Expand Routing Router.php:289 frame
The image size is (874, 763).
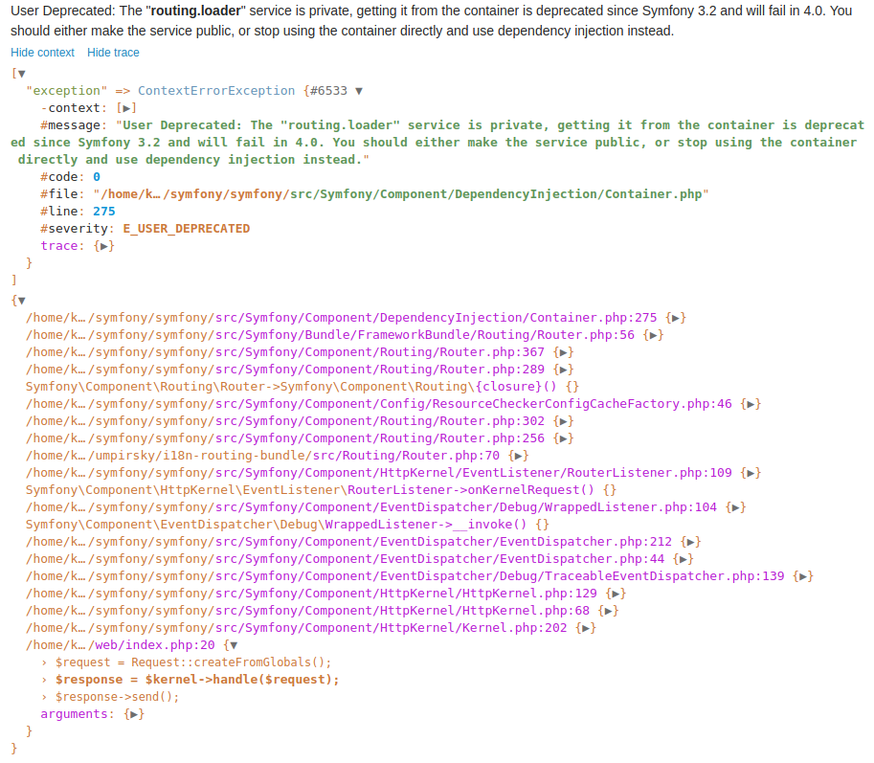[563, 370]
